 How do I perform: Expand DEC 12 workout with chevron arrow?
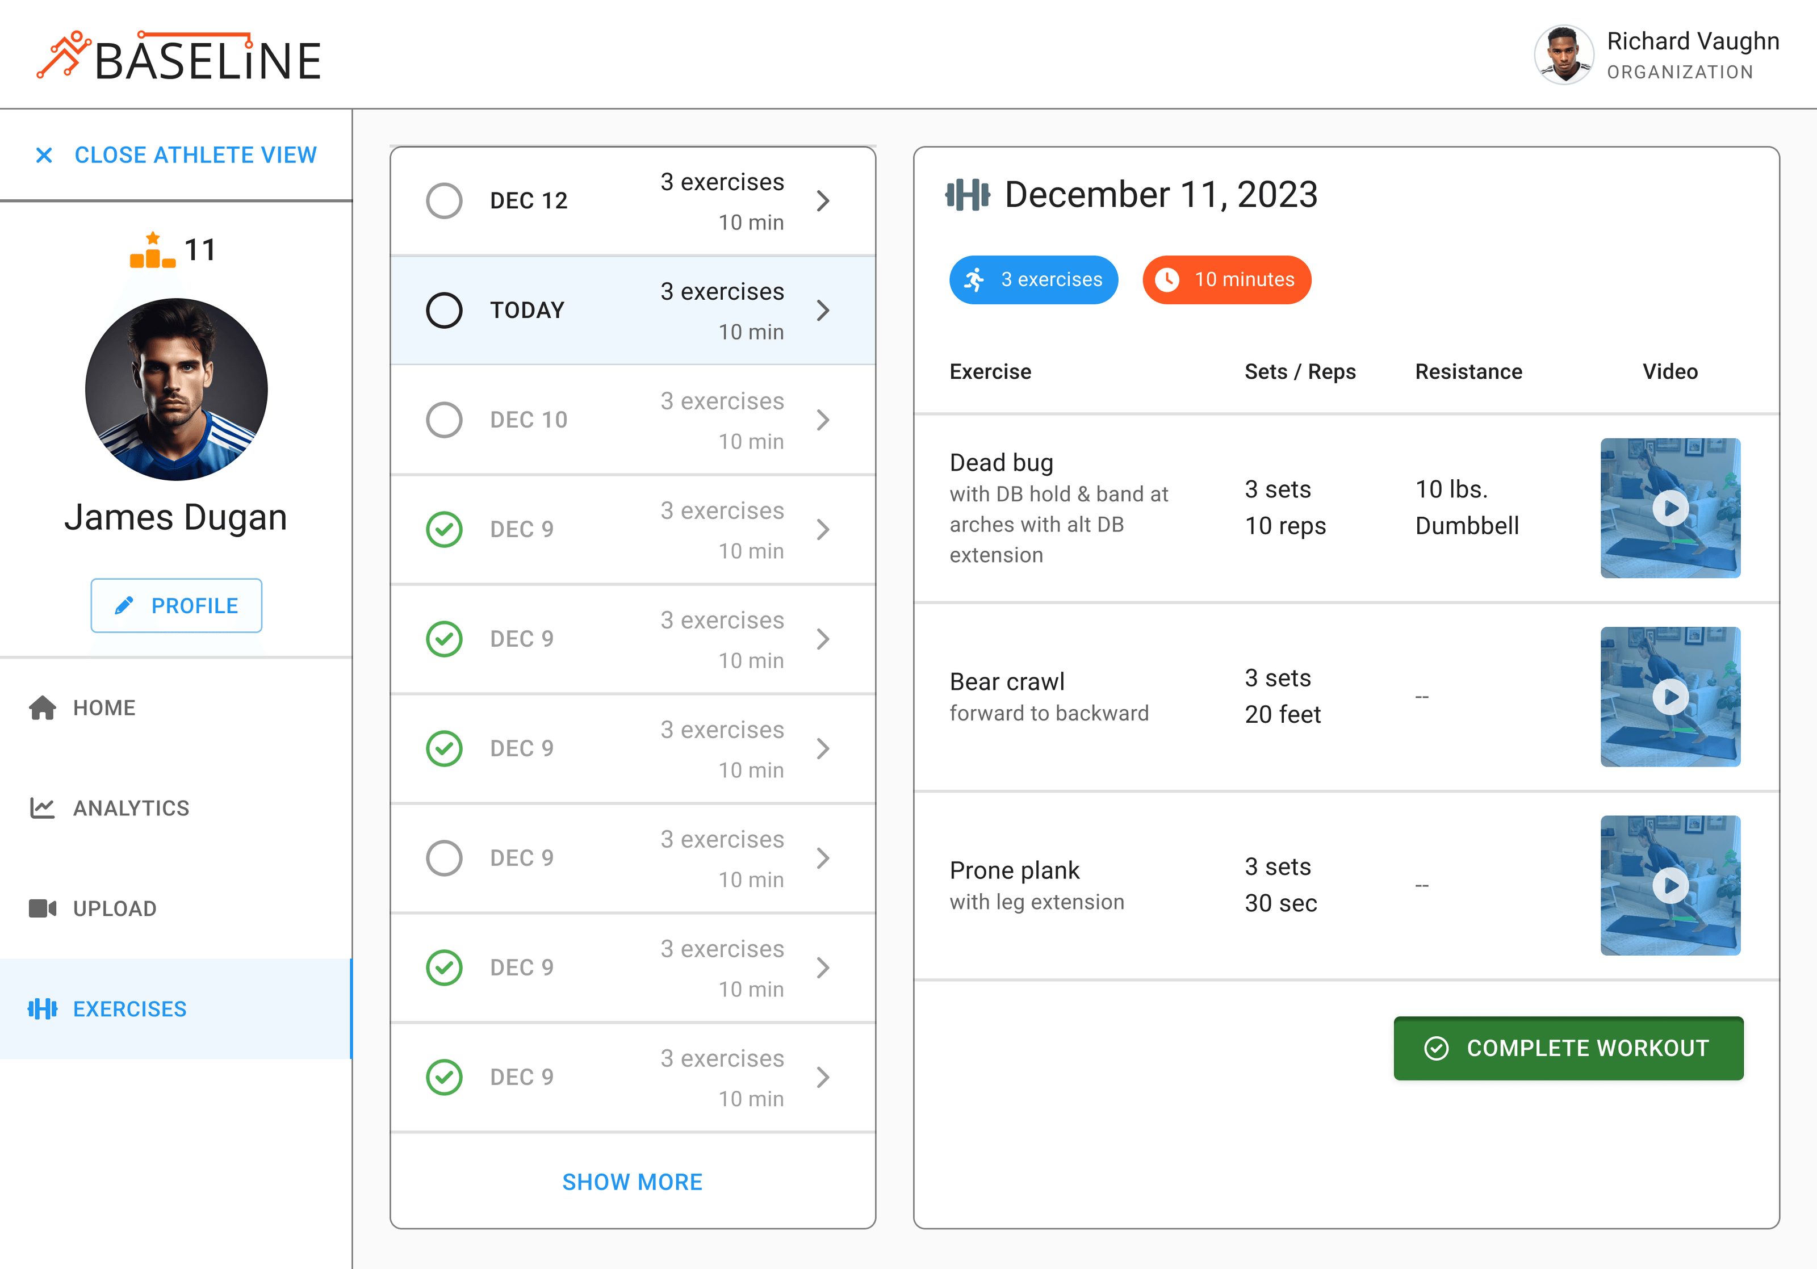pyautogui.click(x=823, y=201)
